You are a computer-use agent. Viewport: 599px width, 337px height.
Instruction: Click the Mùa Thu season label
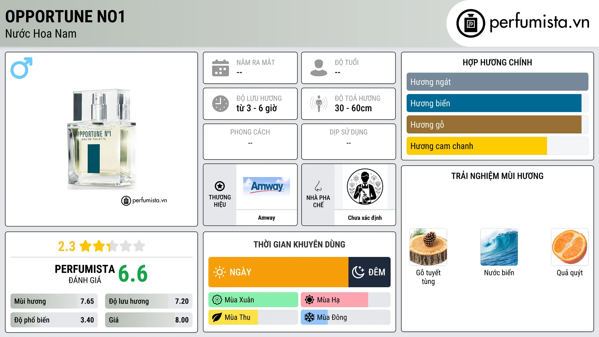coord(237,317)
